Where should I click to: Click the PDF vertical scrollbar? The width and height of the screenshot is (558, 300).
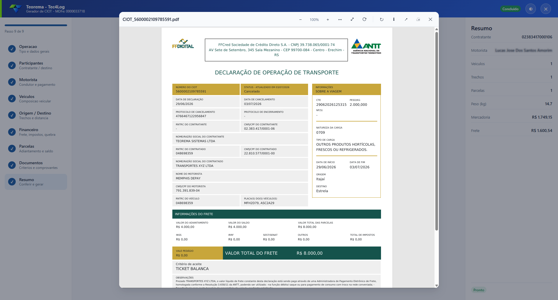[x=437, y=131]
